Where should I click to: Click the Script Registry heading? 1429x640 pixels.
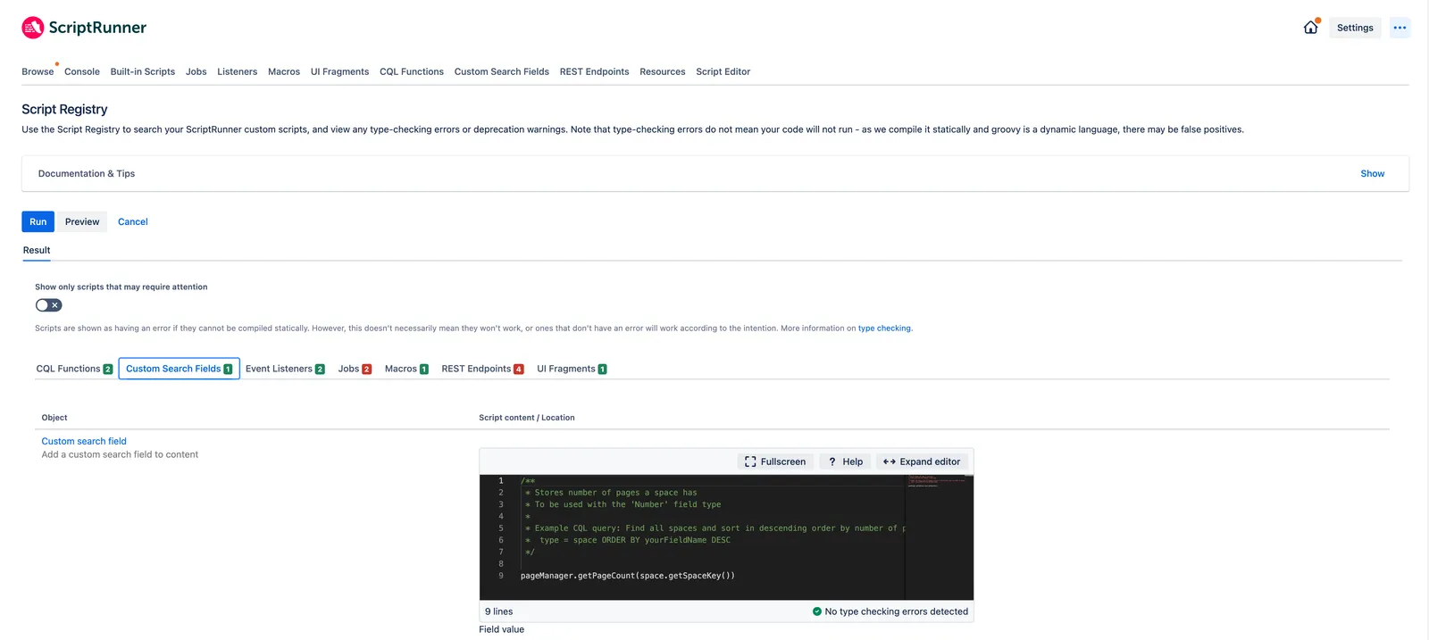(x=64, y=109)
